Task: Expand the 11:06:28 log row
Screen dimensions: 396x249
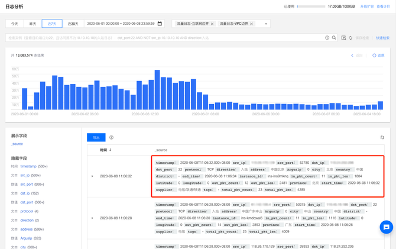Action: 92,218
